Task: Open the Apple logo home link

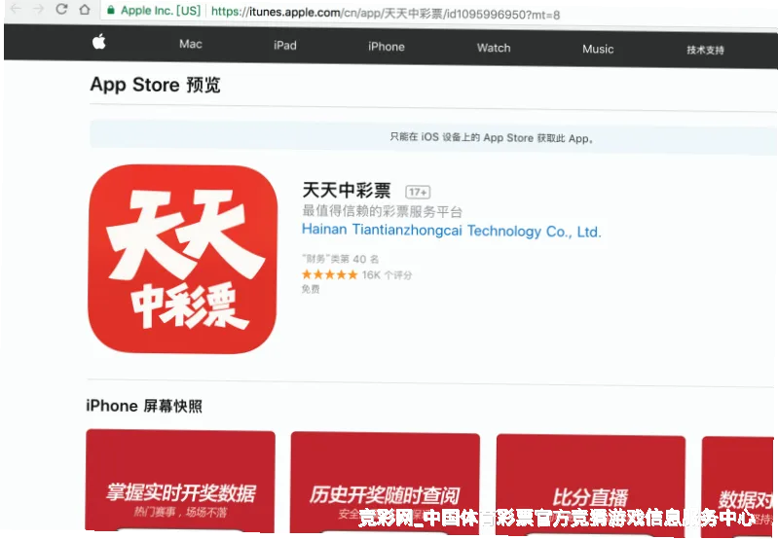Action: [x=98, y=42]
